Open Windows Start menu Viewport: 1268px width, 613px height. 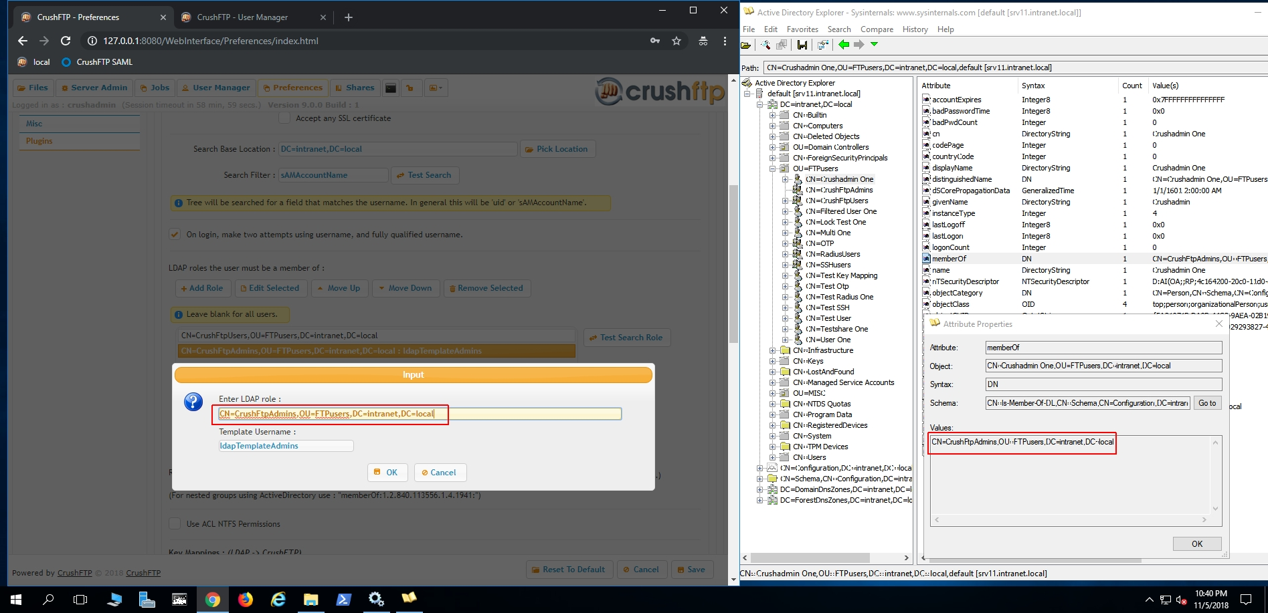point(16,600)
